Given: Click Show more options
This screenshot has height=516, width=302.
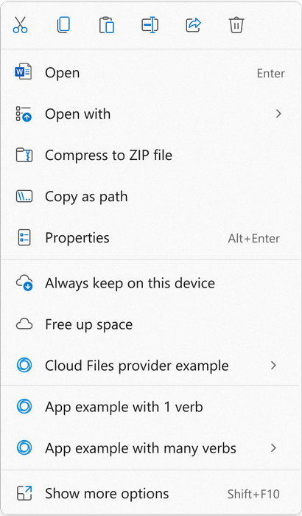Looking at the screenshot, I should pos(151,493).
